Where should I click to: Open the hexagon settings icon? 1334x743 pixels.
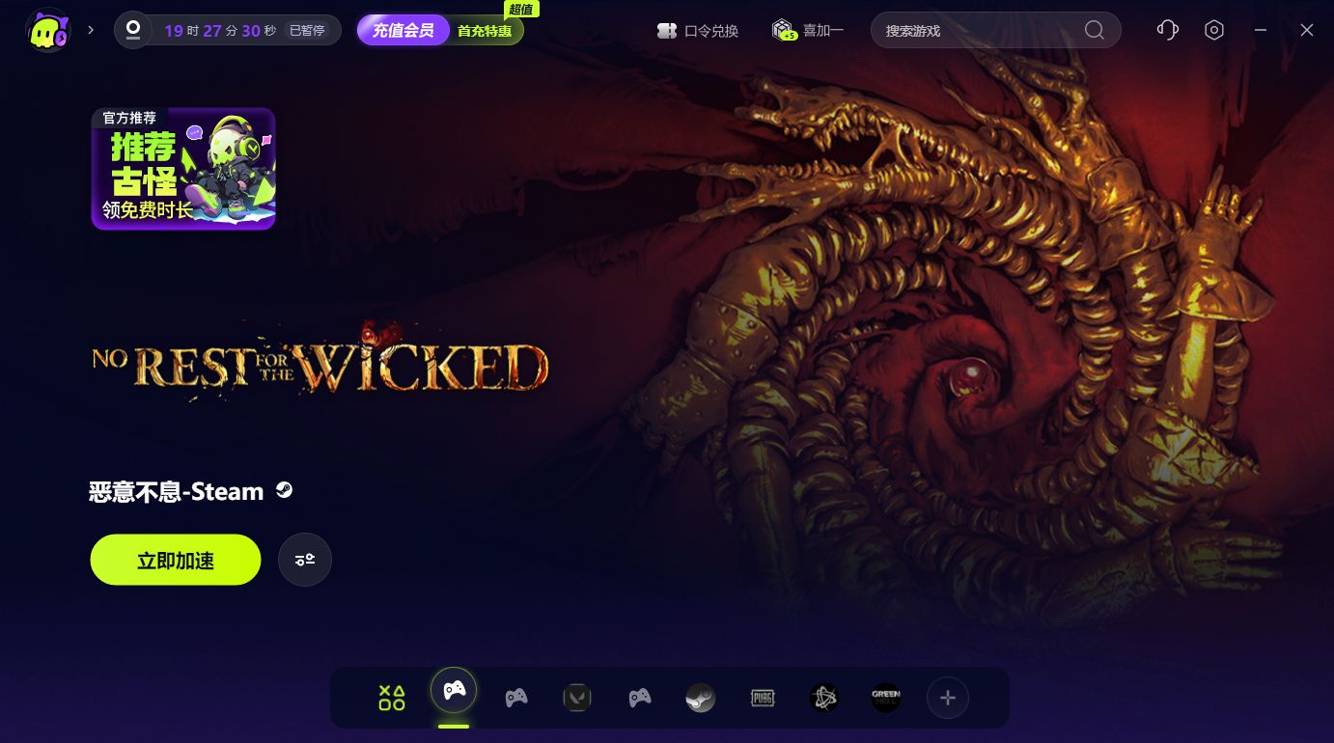coord(1214,30)
